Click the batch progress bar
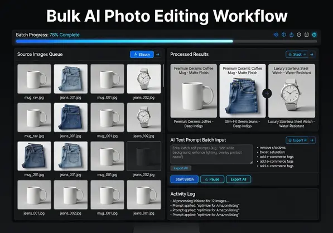 pos(166,41)
